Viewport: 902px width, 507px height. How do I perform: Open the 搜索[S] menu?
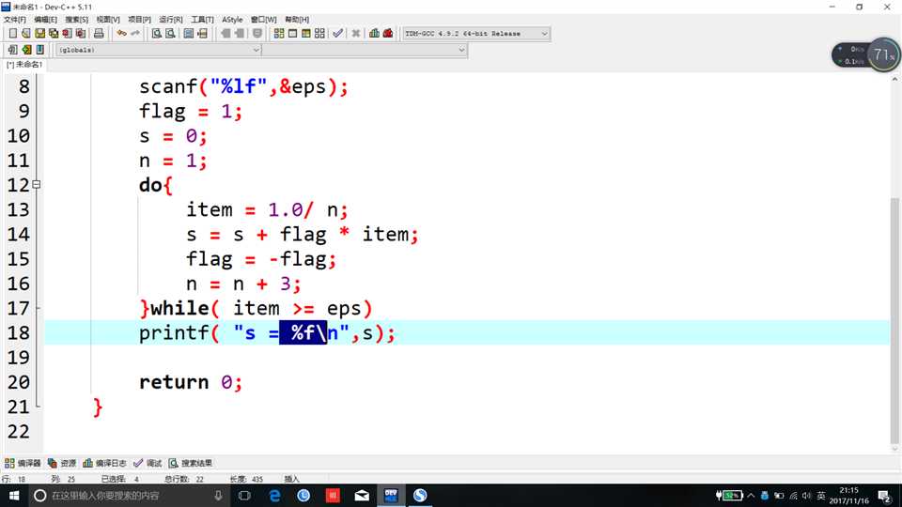pyautogui.click(x=76, y=20)
